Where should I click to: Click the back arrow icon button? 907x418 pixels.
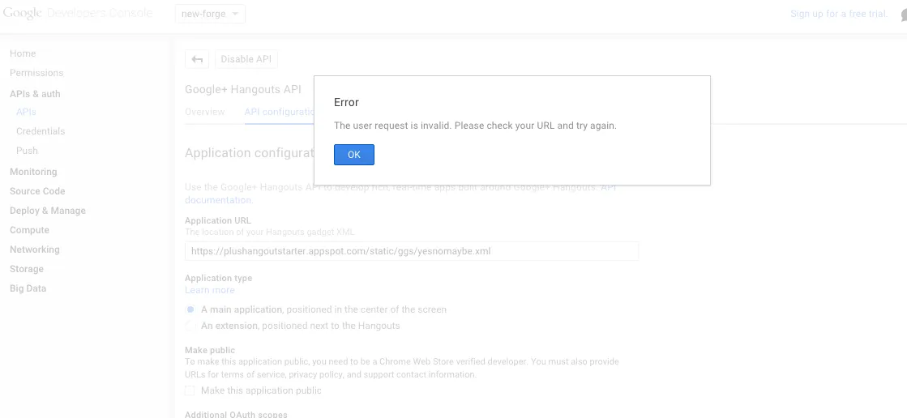click(197, 59)
